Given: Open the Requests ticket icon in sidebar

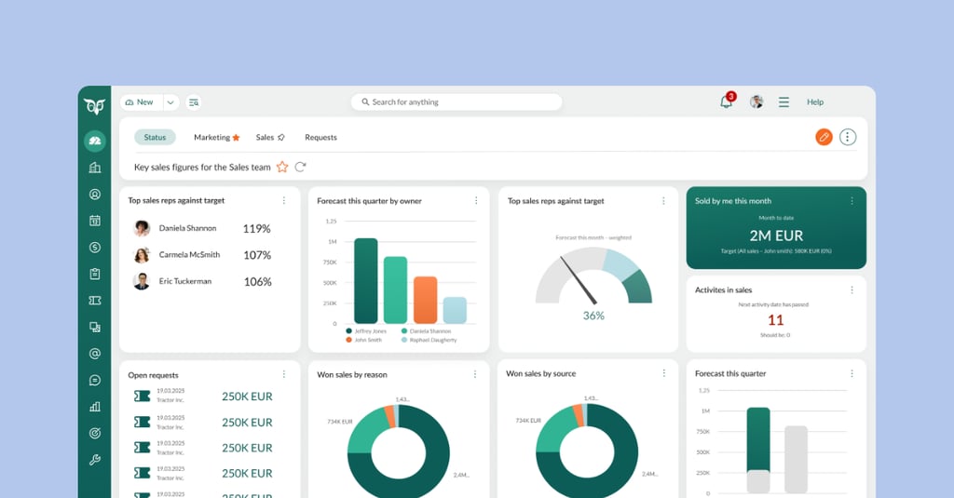Looking at the screenshot, I should (x=94, y=301).
